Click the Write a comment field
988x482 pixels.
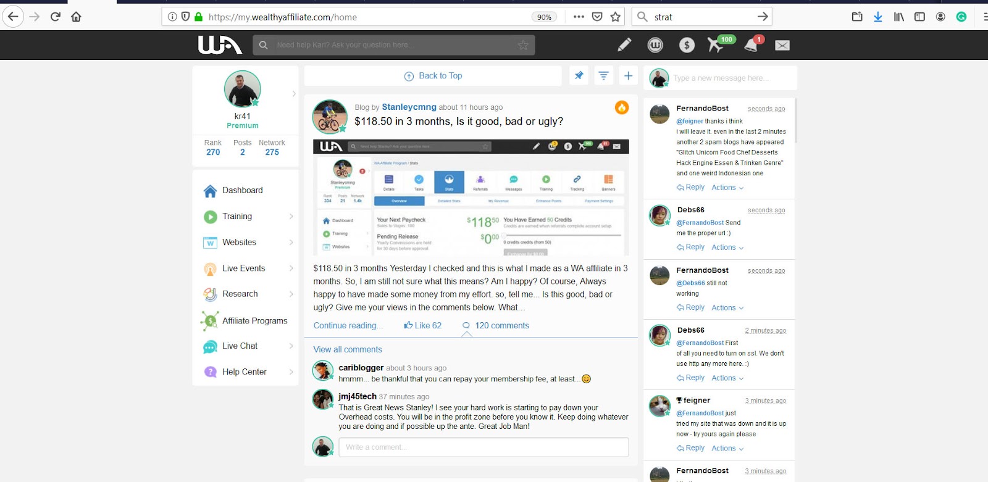(x=484, y=447)
